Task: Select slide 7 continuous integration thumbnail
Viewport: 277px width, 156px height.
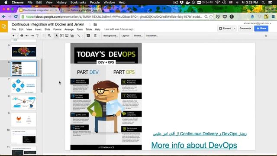Action: tap(24, 86)
